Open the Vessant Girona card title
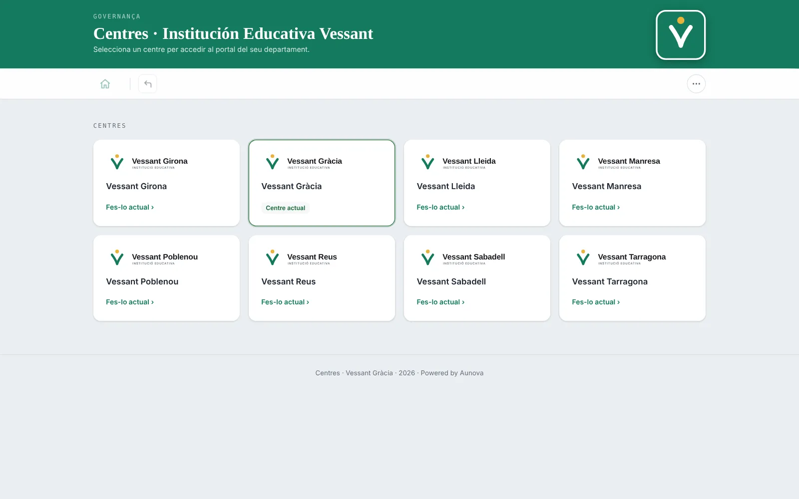799x499 pixels. point(136,186)
